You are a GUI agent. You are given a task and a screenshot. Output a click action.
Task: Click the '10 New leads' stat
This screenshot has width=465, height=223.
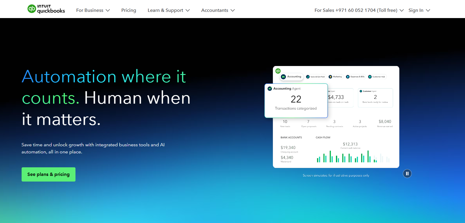[285, 123]
